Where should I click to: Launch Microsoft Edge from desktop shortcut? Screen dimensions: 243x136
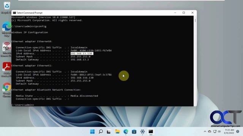[x=6, y=29]
